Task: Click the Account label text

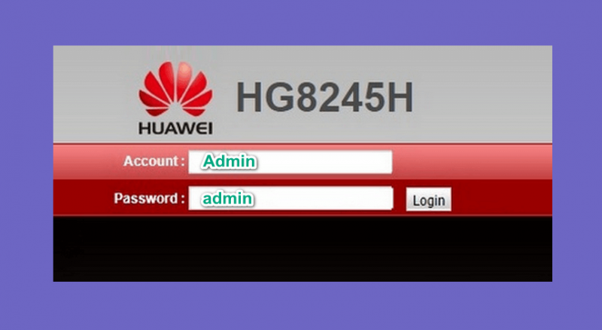Action: [x=154, y=161]
